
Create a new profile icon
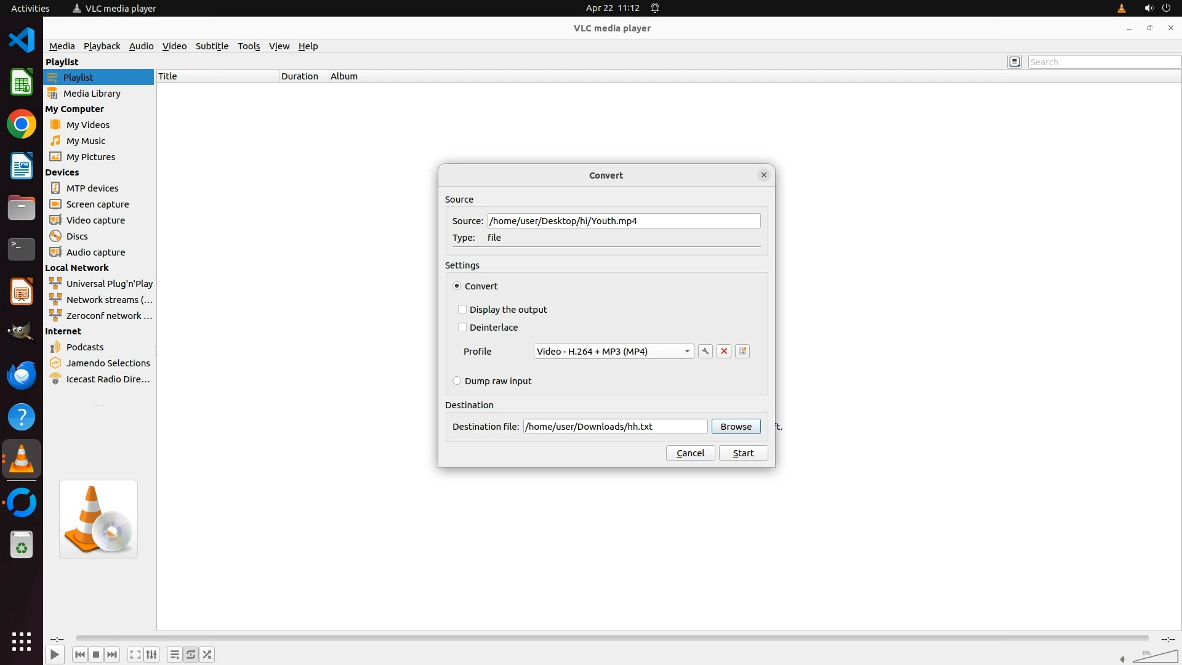pyautogui.click(x=742, y=351)
